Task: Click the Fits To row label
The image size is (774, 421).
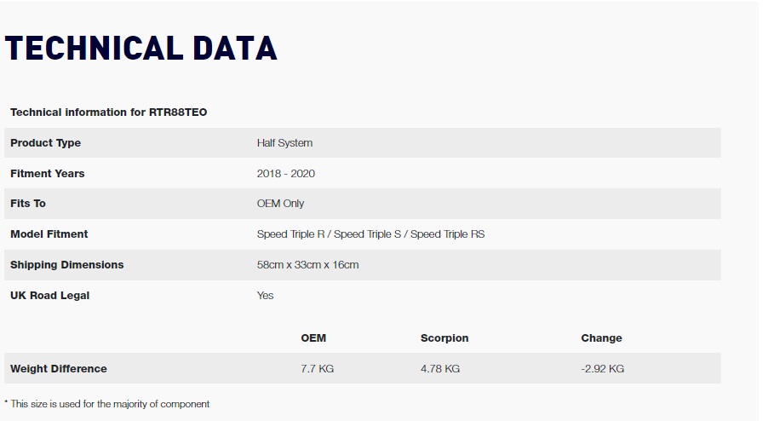Action: pos(27,204)
